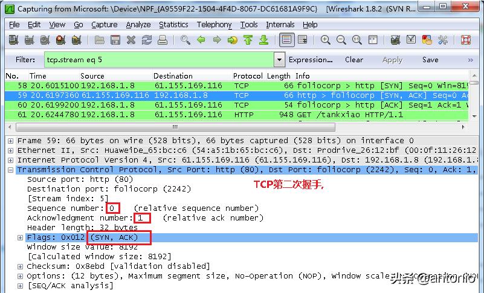Start a new live capture icon
The height and width of the screenshot is (293, 484).
[x=45, y=40]
